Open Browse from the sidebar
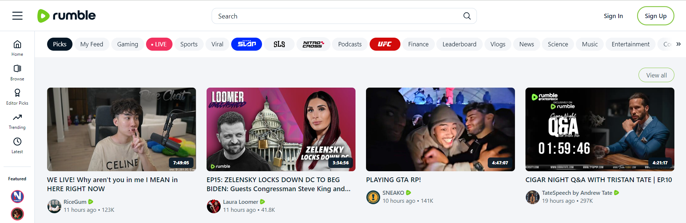Screen dimensions: 686x223 pos(17,72)
